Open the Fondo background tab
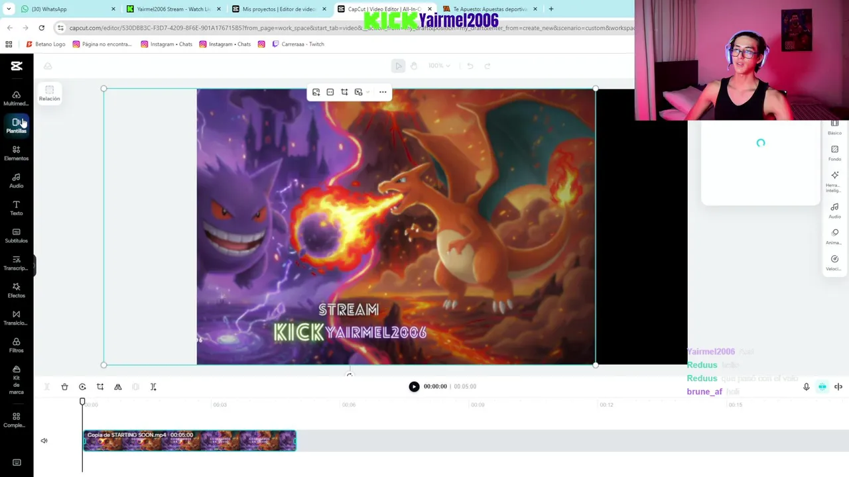The width and height of the screenshot is (849, 477). pyautogui.click(x=834, y=153)
